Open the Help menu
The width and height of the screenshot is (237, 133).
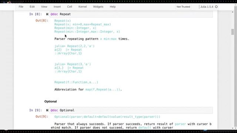click(113, 7)
